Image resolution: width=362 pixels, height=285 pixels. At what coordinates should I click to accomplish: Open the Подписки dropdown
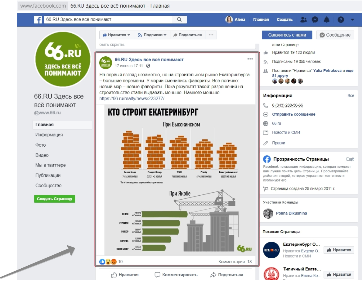(152, 35)
